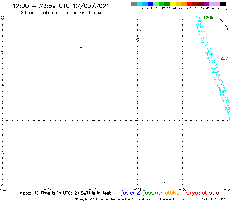Select the wave height reading '3.57'
This screenshot has width=230, height=202.
point(223,92)
